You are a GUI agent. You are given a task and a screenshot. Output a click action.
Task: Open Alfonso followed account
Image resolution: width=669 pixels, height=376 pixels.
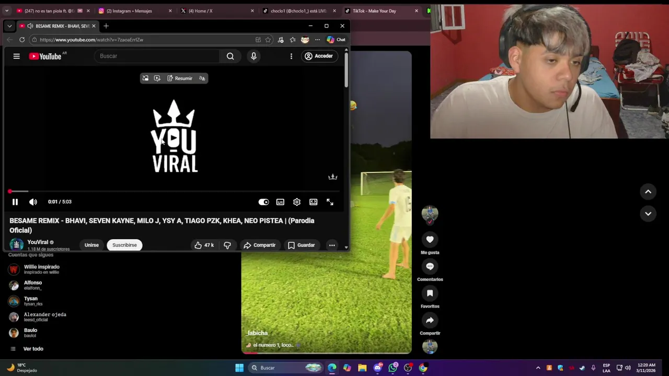click(26, 285)
